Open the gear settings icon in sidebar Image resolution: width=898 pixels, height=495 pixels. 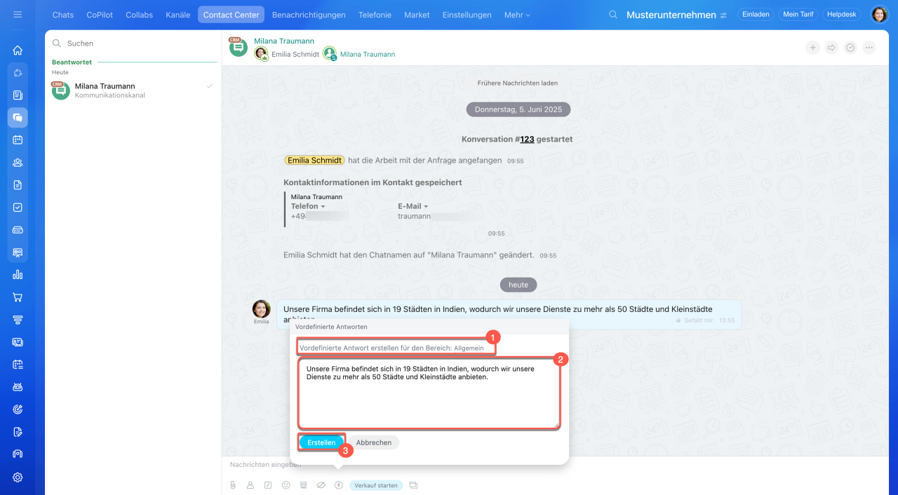pyautogui.click(x=18, y=477)
